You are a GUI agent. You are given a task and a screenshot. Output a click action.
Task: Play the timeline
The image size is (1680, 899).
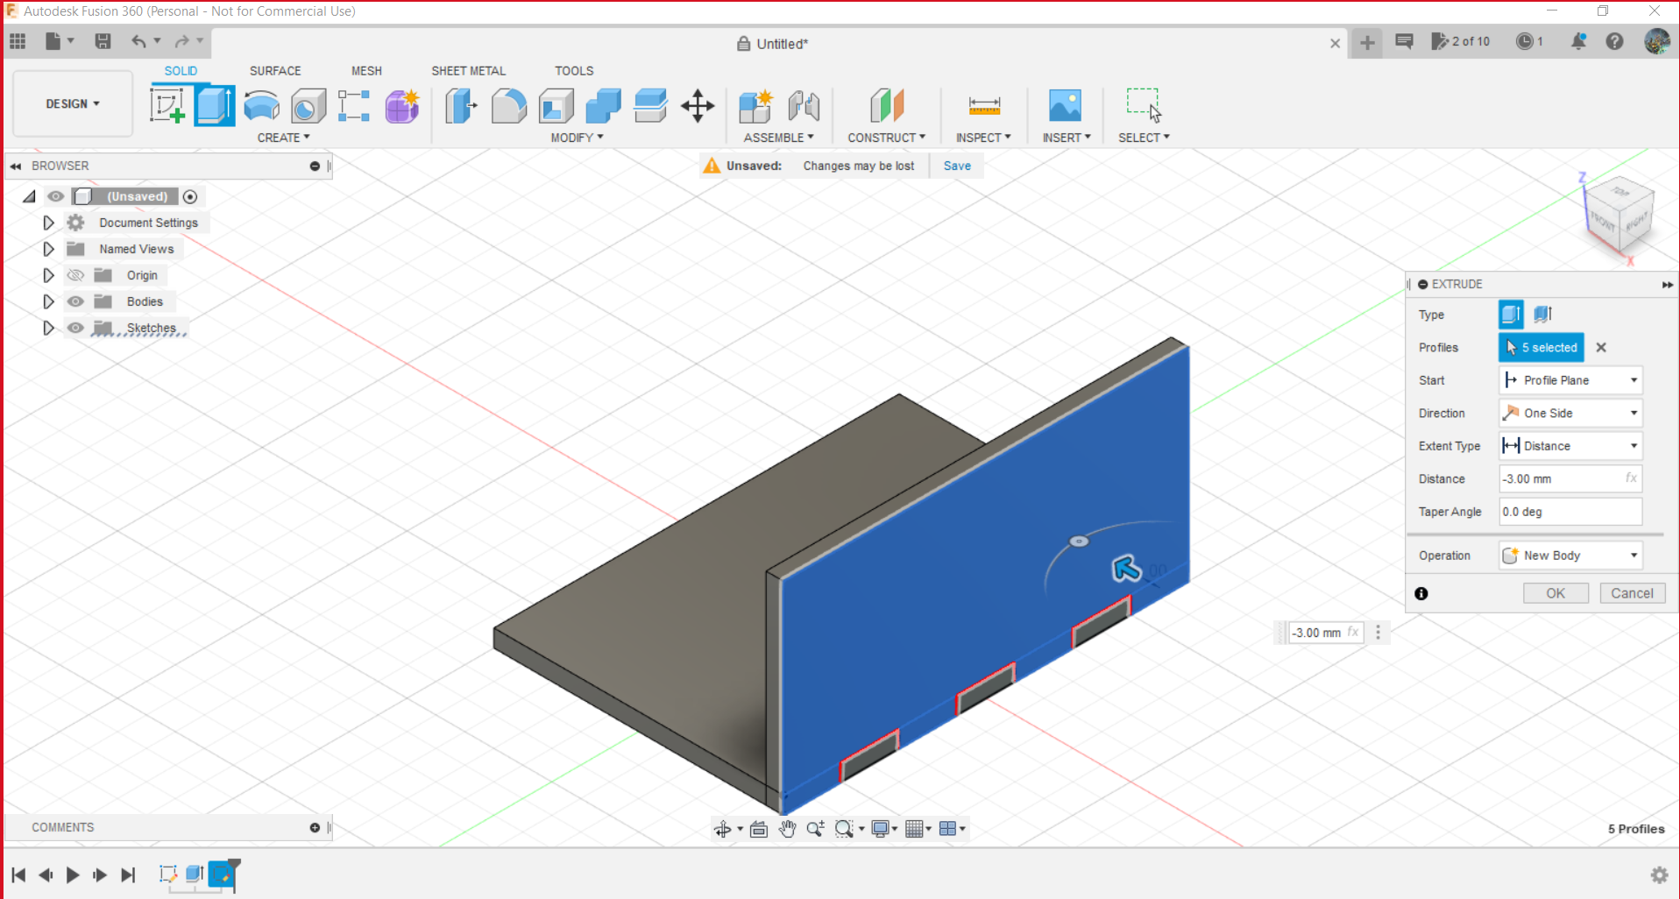click(x=73, y=874)
